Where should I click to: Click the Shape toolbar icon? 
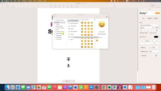[x=67, y=6]
